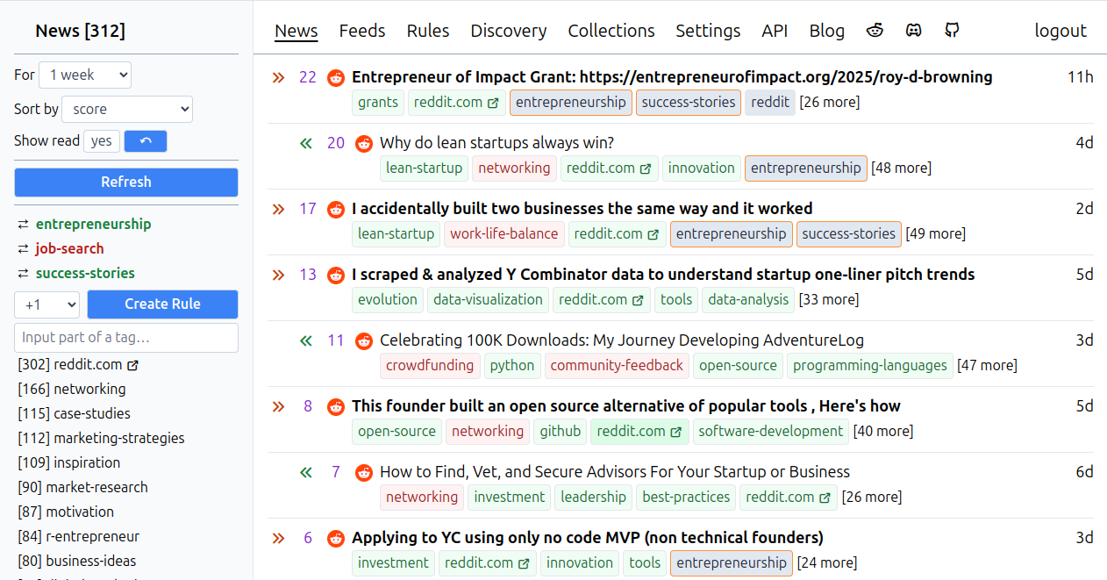1107x580 pixels.
Task: Toggle the Show read 'yes' switch
Action: (102, 141)
